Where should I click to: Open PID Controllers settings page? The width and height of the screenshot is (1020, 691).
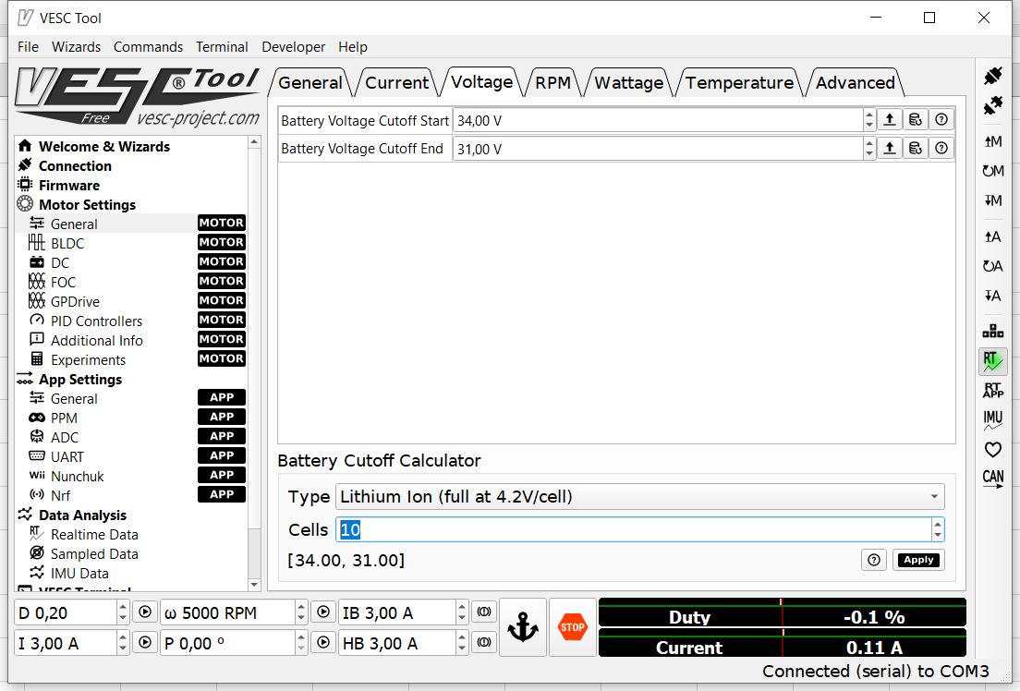[96, 321]
